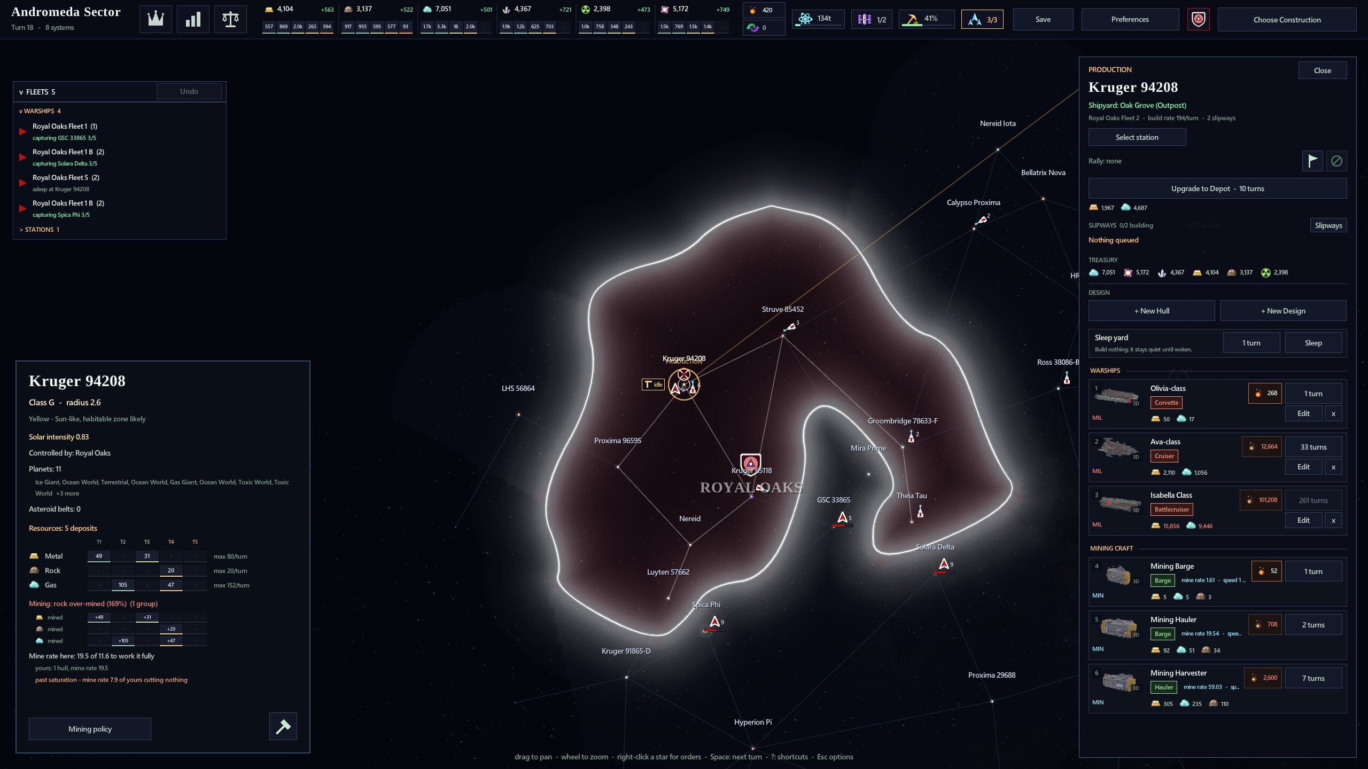Open the statistics bar chart icon

(x=193, y=19)
